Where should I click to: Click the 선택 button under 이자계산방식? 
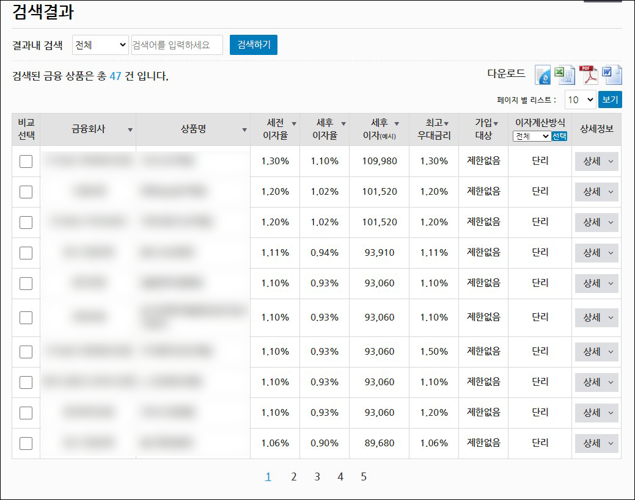tap(559, 136)
